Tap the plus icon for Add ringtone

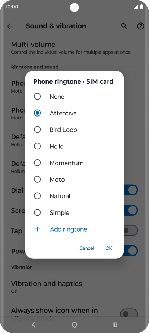(x=38, y=229)
